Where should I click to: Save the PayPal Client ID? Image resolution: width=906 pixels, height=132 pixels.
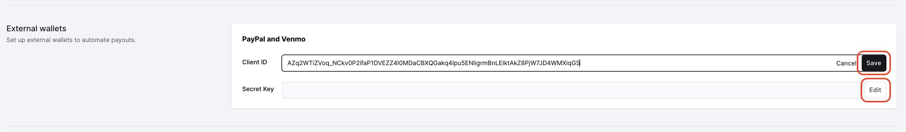click(874, 63)
